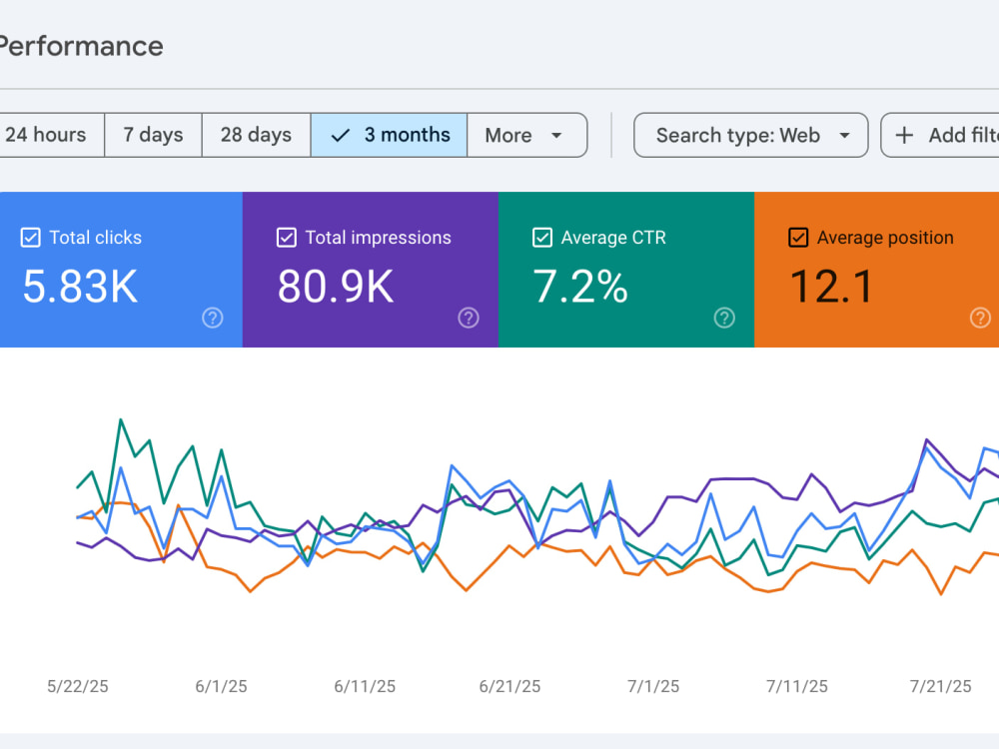Open the More date range dropdown
999x749 pixels.
pyautogui.click(x=526, y=135)
